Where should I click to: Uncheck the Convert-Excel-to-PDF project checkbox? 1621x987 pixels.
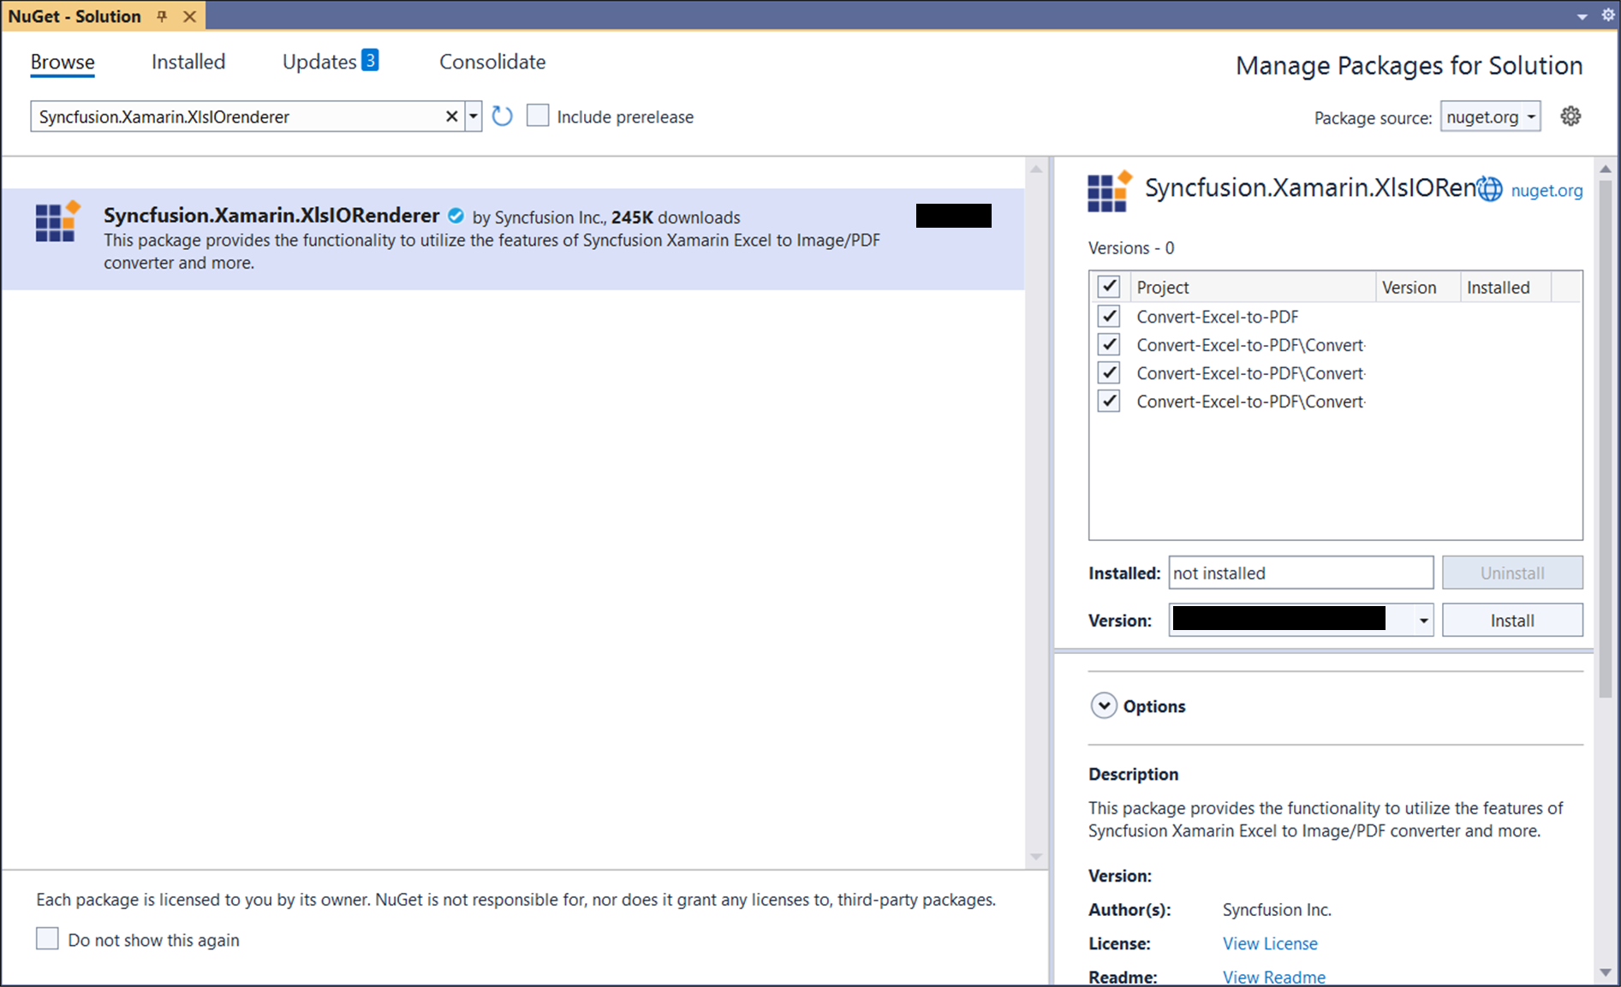coord(1109,316)
